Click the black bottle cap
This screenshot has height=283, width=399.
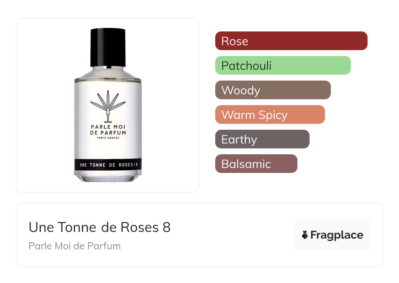pyautogui.click(x=108, y=47)
